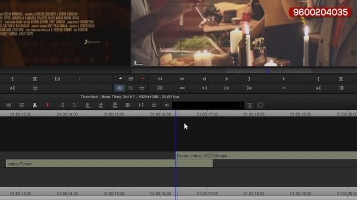Click the Timeline - How They Did It? title
357x200 pixels.
coord(130,97)
